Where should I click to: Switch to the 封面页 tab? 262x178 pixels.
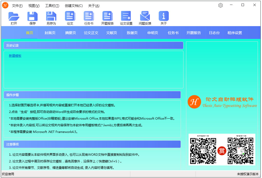pyautogui.click(x=50, y=33)
